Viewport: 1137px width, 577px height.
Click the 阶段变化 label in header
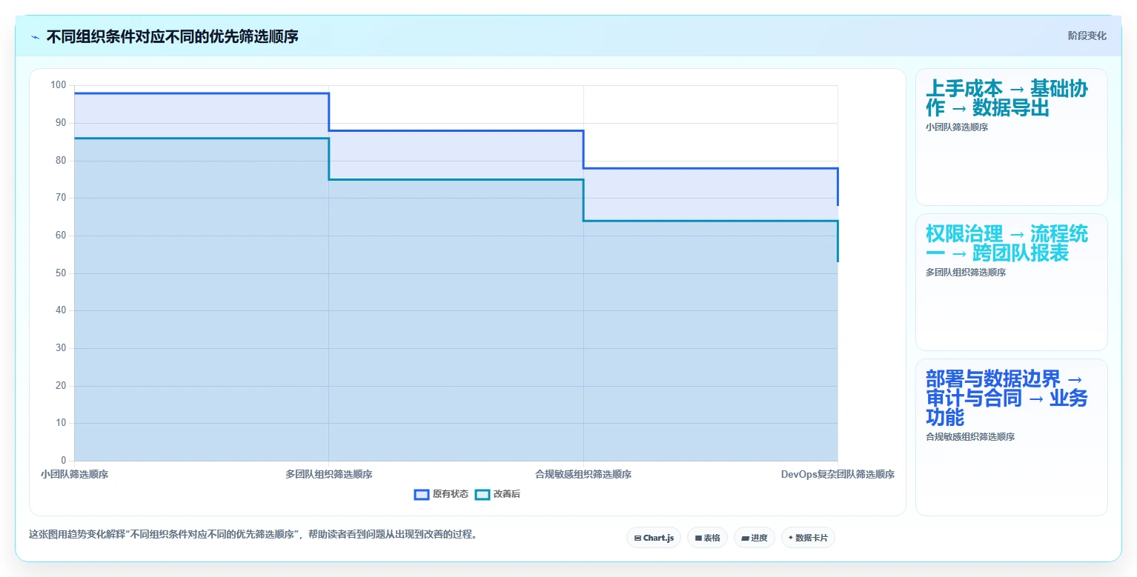pyautogui.click(x=1087, y=36)
